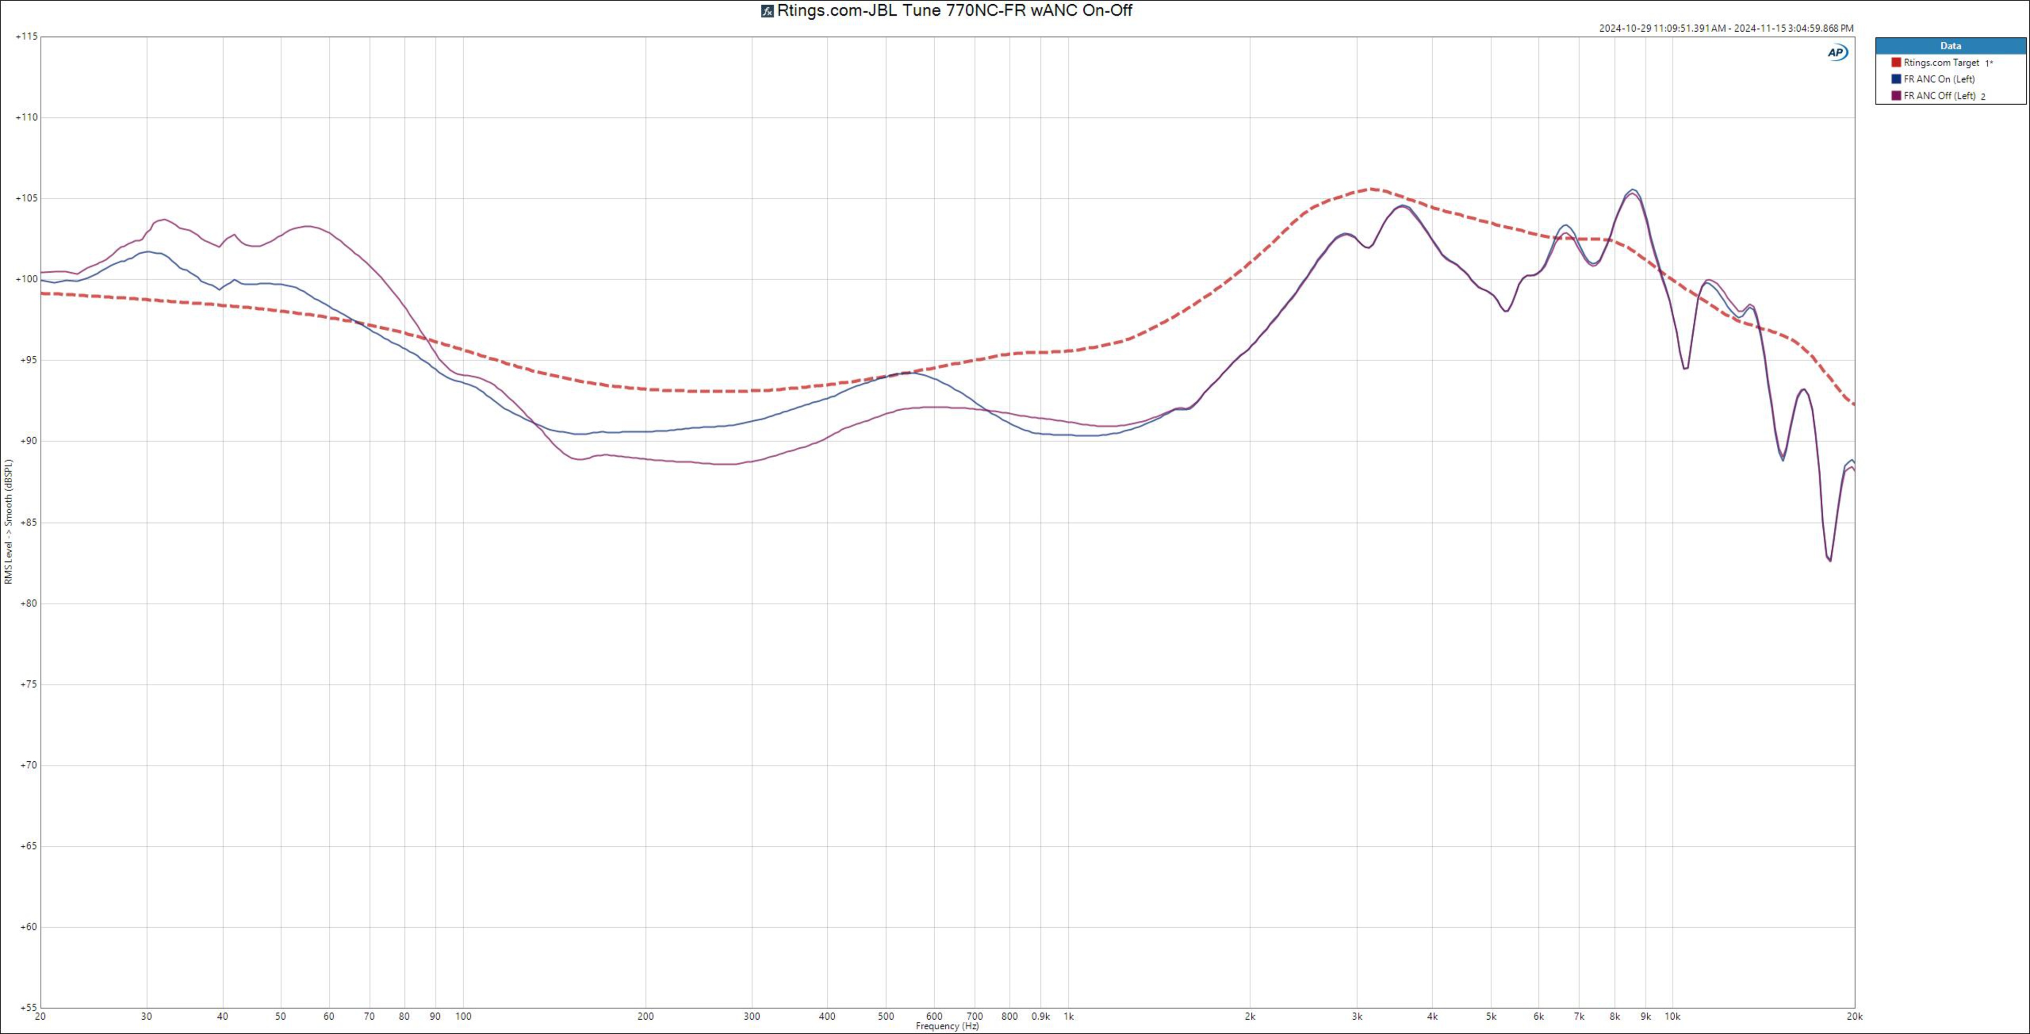The height and width of the screenshot is (1034, 2030).
Task: Click the purple FR ANC Off swatch
Action: (x=1896, y=96)
